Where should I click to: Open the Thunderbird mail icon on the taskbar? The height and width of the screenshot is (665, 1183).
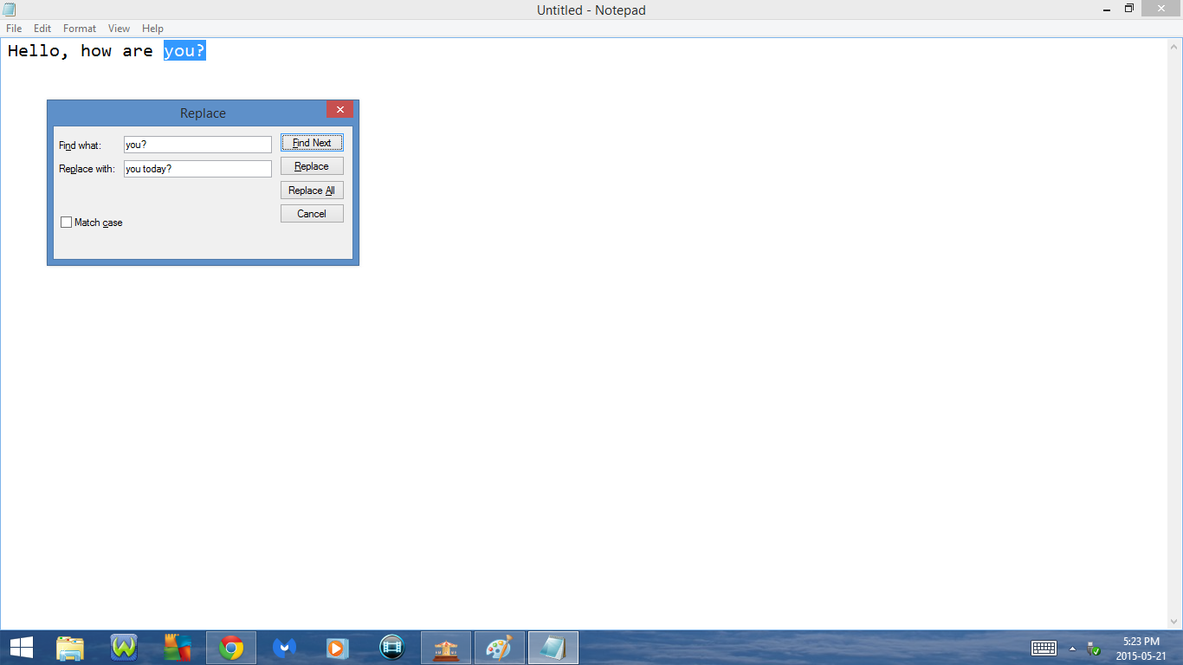coord(284,647)
